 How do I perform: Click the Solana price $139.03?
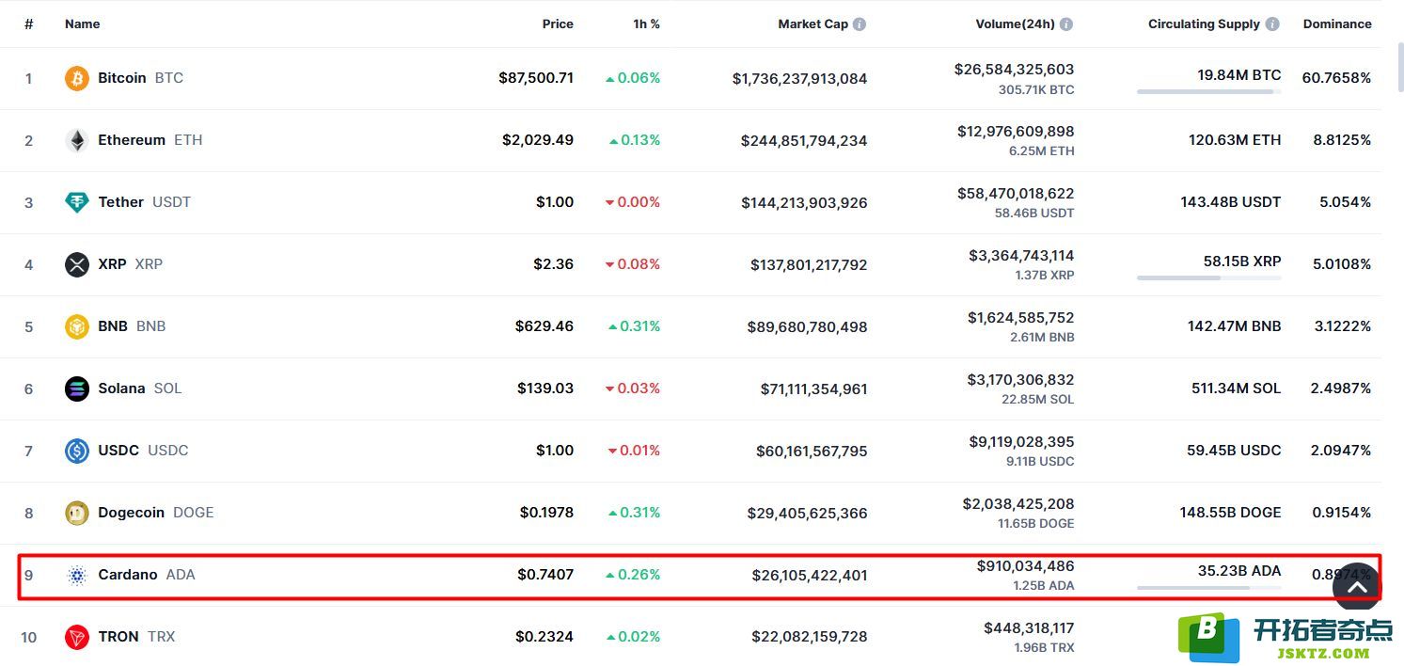click(x=545, y=388)
